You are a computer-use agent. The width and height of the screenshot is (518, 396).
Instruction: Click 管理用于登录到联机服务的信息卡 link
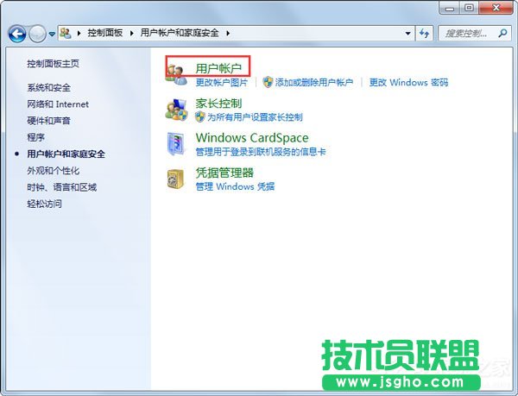[261, 152]
